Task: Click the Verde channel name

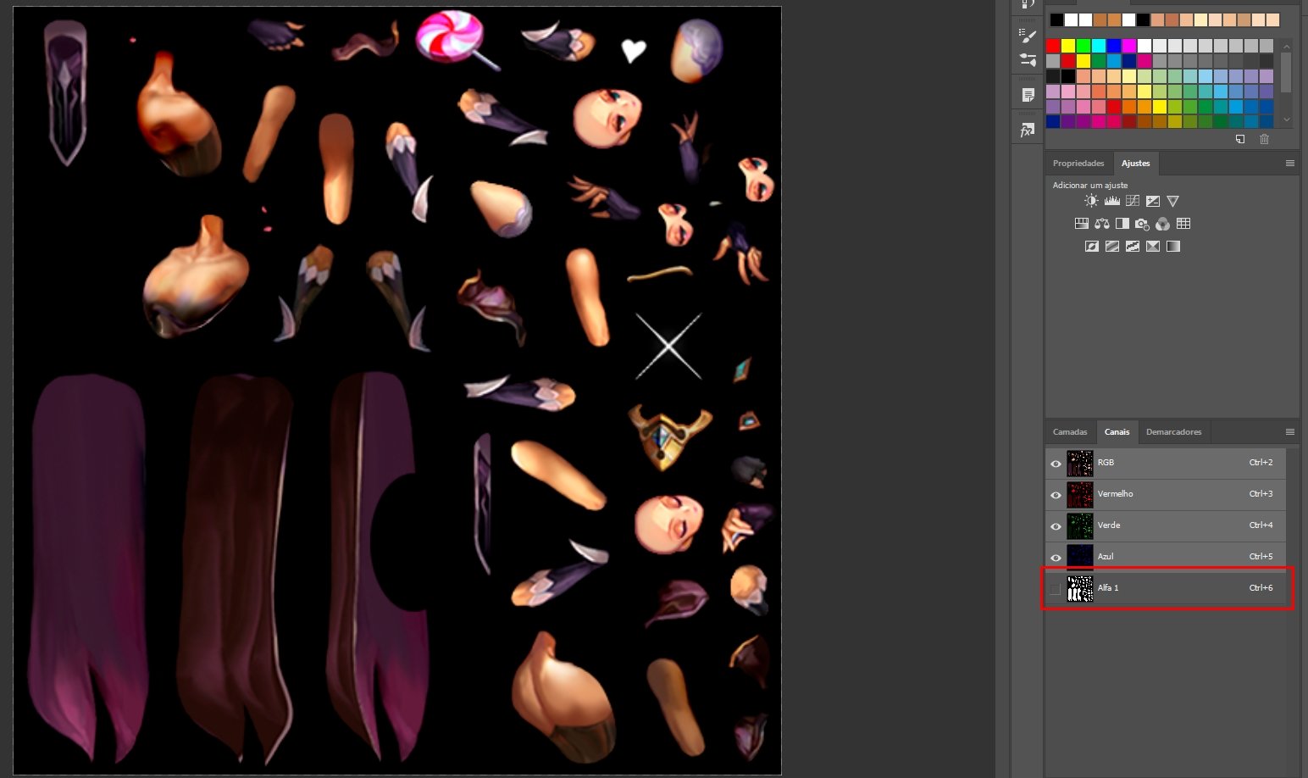Action: [x=1109, y=525]
